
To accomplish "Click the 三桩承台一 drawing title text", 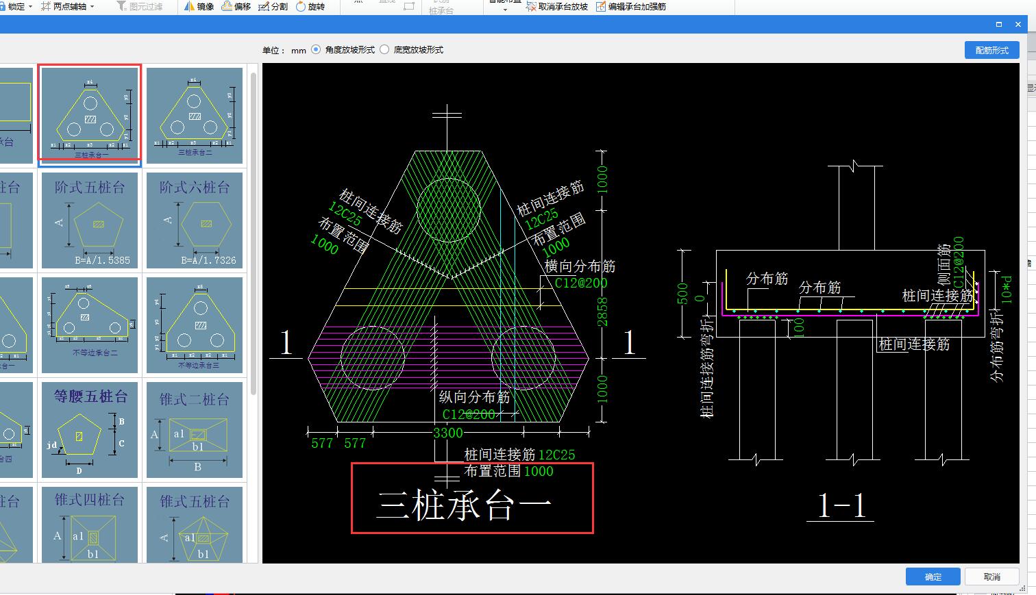I will [464, 505].
